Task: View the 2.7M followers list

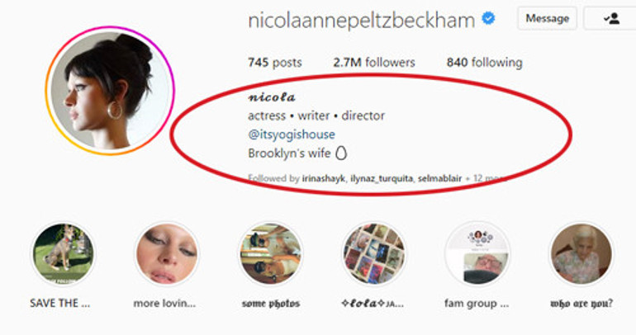Action: [374, 63]
